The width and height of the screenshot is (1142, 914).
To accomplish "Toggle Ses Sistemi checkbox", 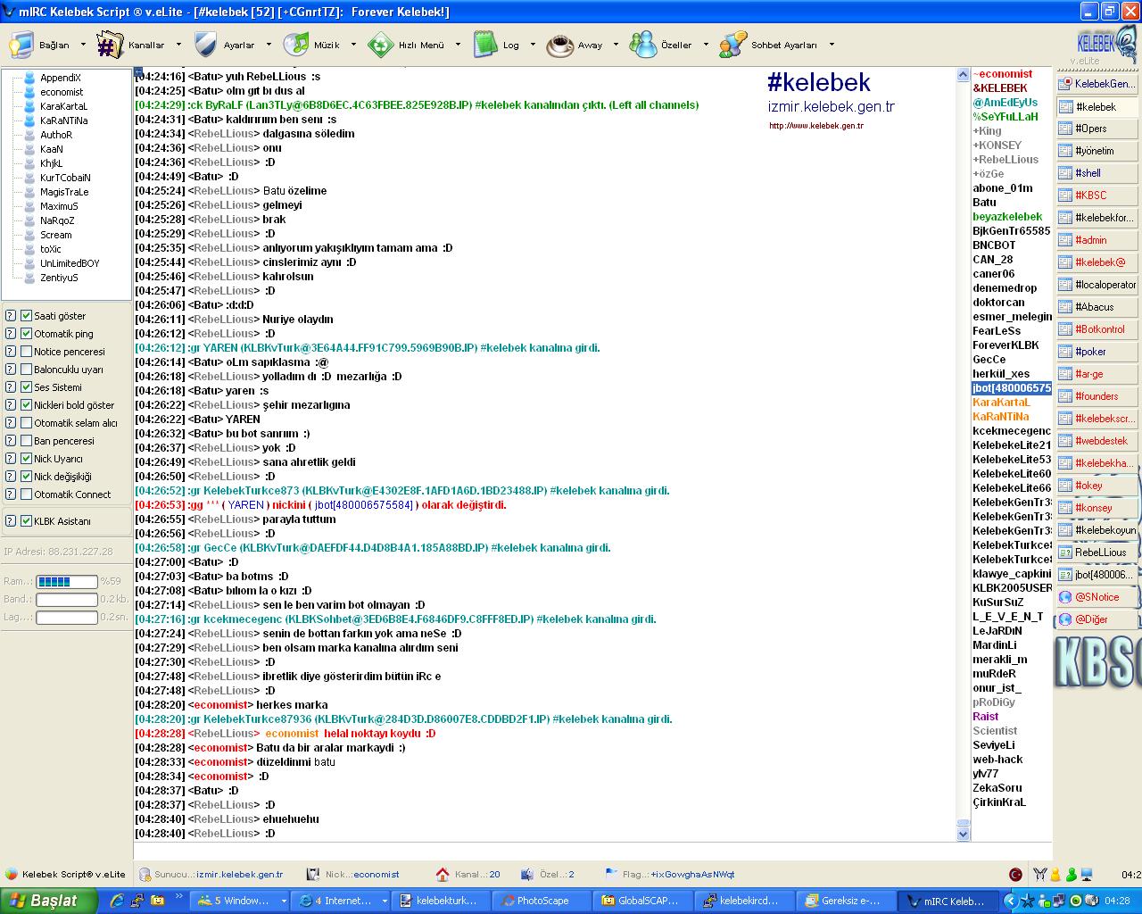I will (x=27, y=387).
